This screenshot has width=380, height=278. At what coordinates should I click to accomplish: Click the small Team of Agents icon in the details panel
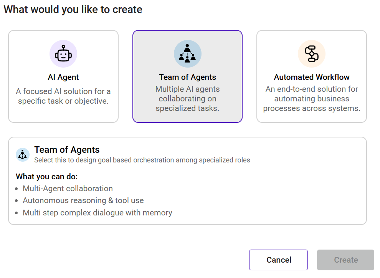click(23, 154)
